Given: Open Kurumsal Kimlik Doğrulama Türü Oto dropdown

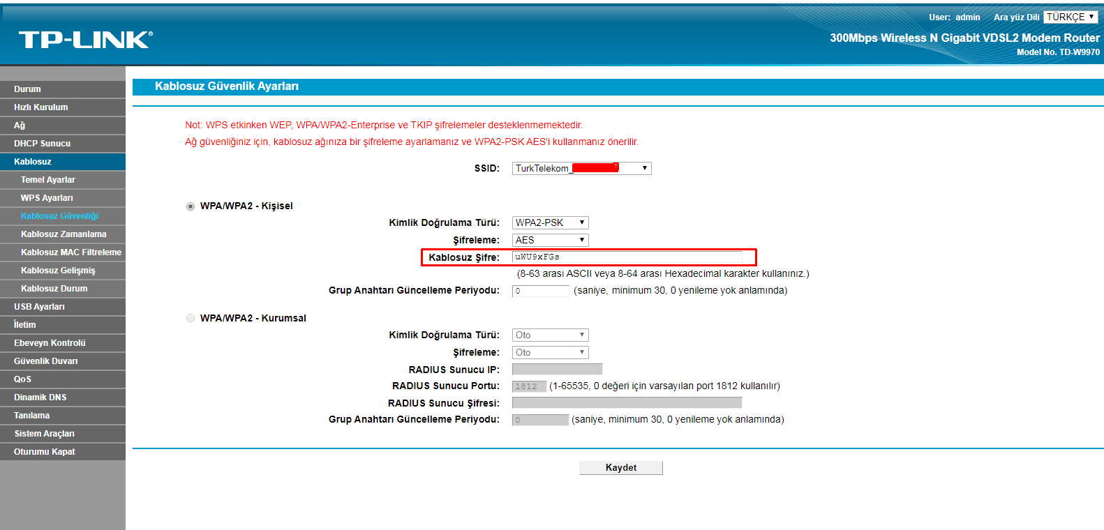Looking at the screenshot, I should [550, 335].
